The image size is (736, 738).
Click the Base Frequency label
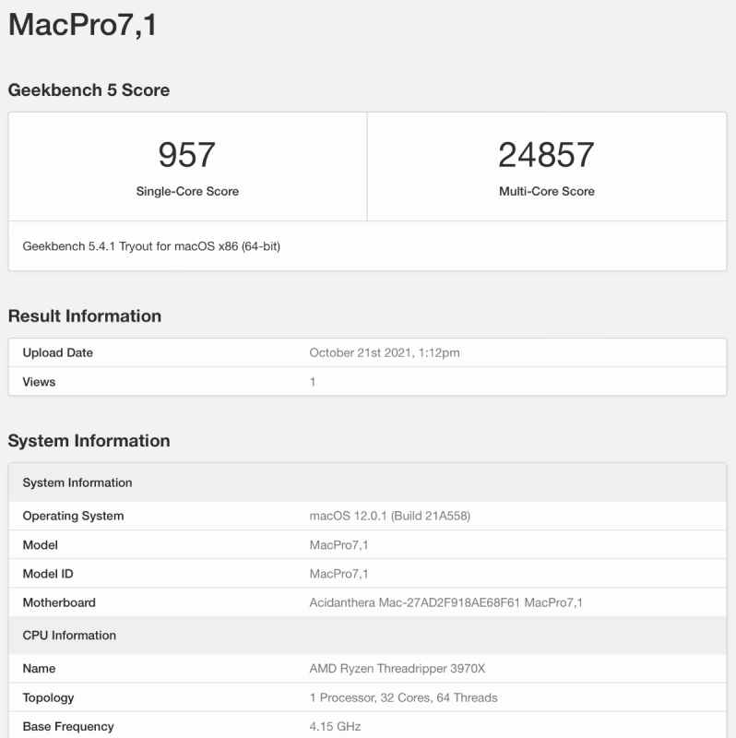tap(68, 726)
